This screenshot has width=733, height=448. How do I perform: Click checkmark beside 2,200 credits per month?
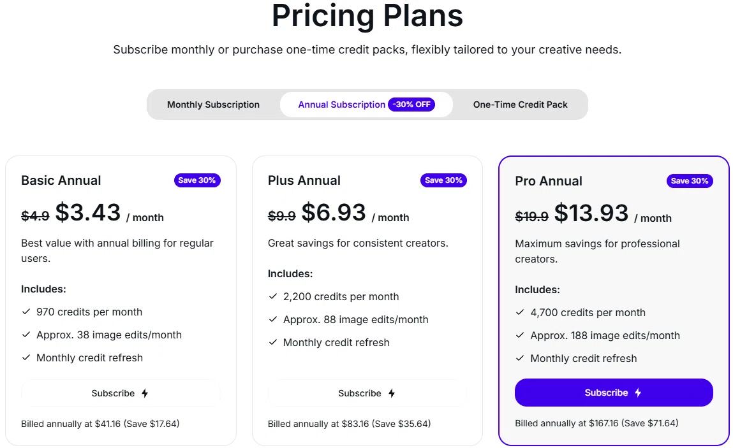coord(273,296)
